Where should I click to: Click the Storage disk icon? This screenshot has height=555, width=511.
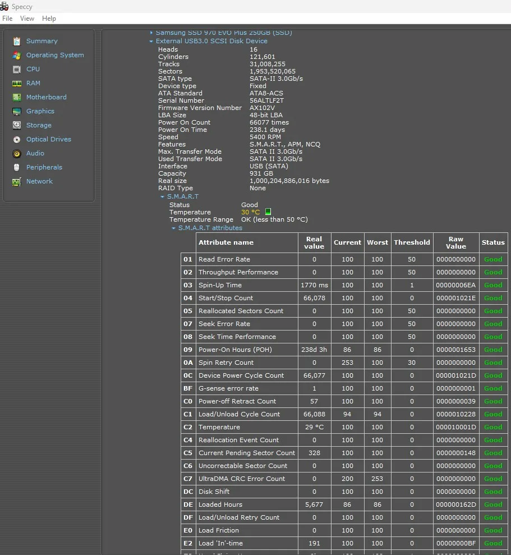pyautogui.click(x=17, y=125)
